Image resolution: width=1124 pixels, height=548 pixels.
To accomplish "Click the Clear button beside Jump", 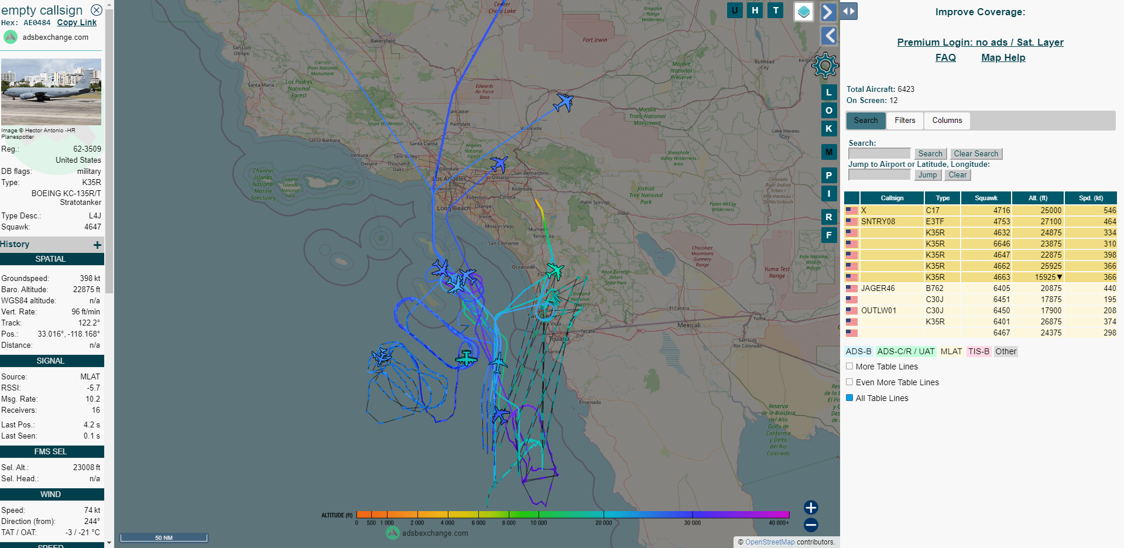I will click(x=958, y=175).
